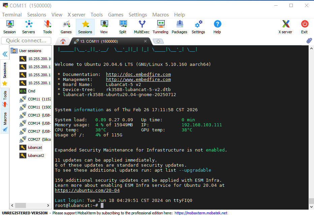This screenshot has height=216, width=314.
Task: Open the MobAapt Packages manager
Action: [x=179, y=27]
